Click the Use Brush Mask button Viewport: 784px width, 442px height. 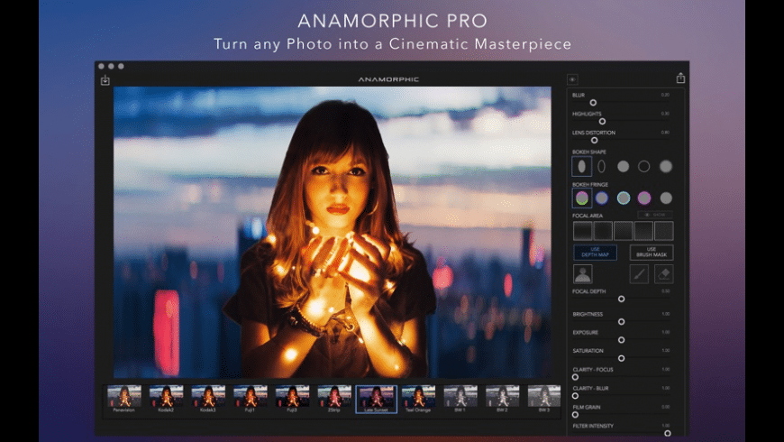652,253
